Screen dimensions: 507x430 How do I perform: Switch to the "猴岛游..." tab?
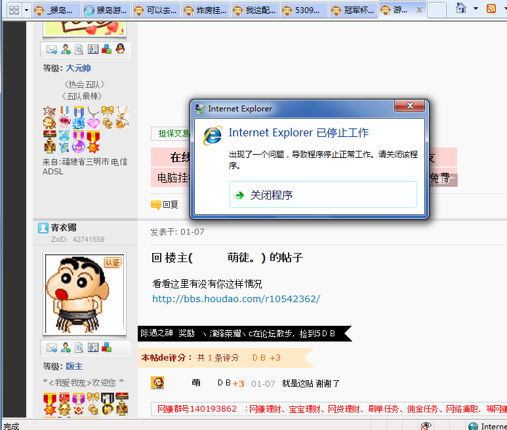tap(106, 10)
